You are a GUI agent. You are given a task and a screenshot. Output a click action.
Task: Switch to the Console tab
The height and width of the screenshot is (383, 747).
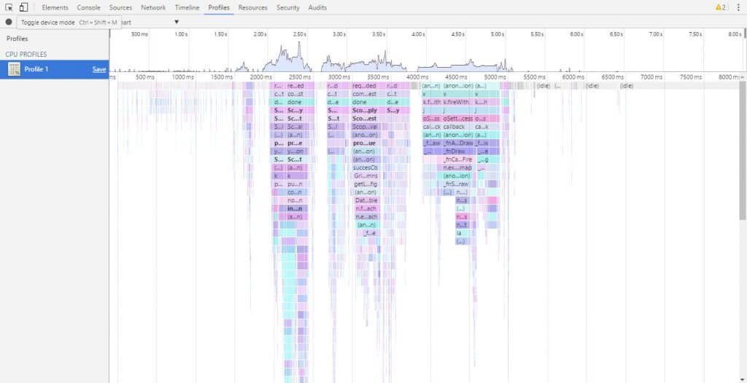(x=88, y=7)
